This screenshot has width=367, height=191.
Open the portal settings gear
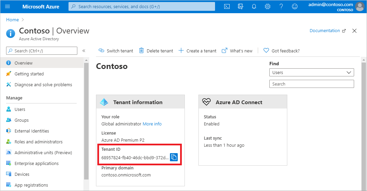[268, 6]
